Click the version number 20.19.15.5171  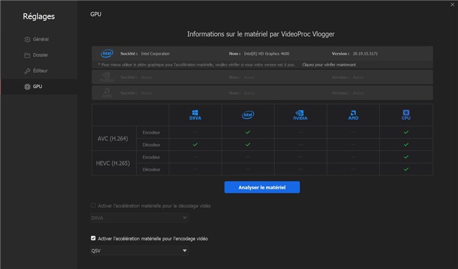[x=365, y=54]
